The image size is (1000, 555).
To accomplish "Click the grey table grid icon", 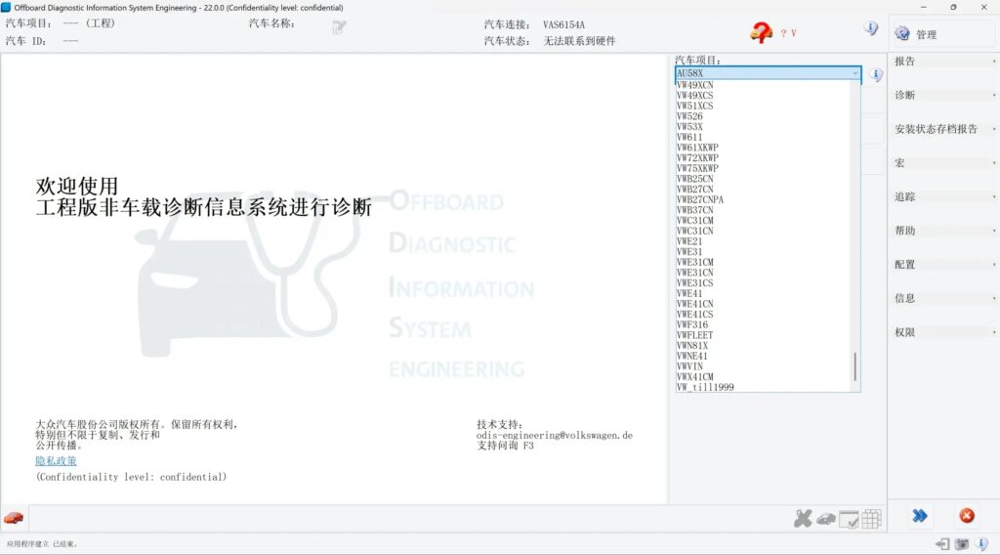I will (871, 519).
